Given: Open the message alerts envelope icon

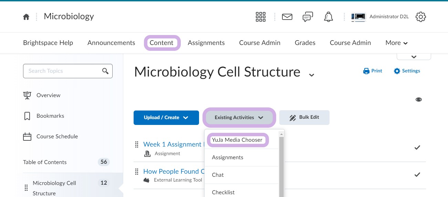Looking at the screenshot, I should pyautogui.click(x=287, y=17).
